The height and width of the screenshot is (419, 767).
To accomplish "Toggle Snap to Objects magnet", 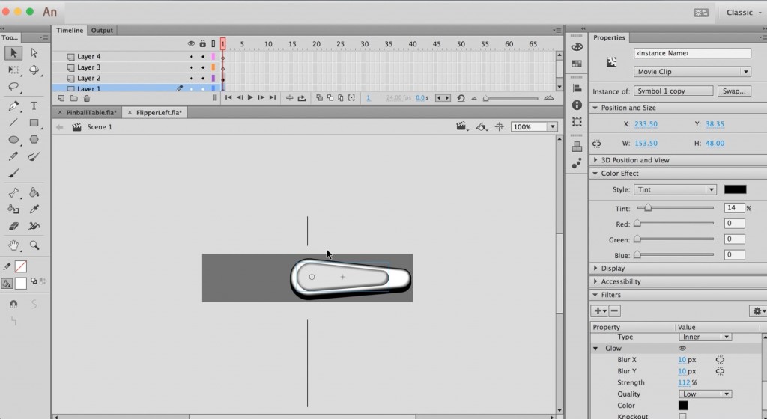I will point(13,305).
